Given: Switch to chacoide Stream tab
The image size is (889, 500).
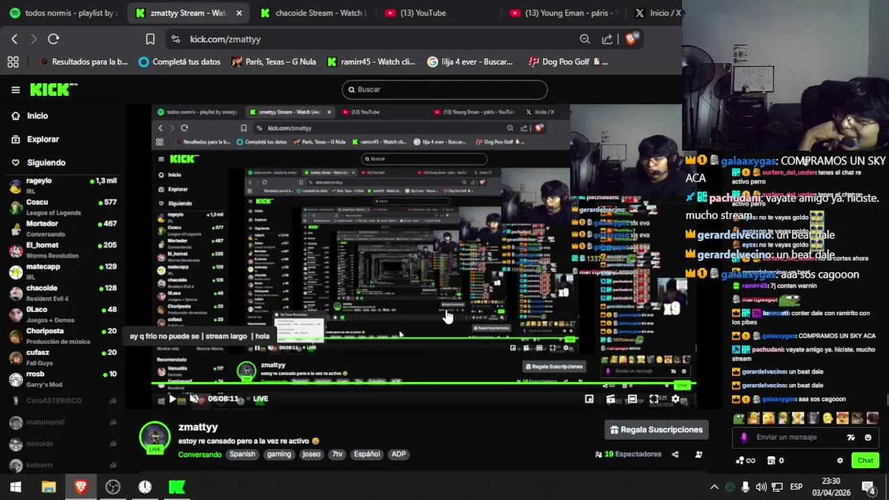Looking at the screenshot, I should (314, 12).
